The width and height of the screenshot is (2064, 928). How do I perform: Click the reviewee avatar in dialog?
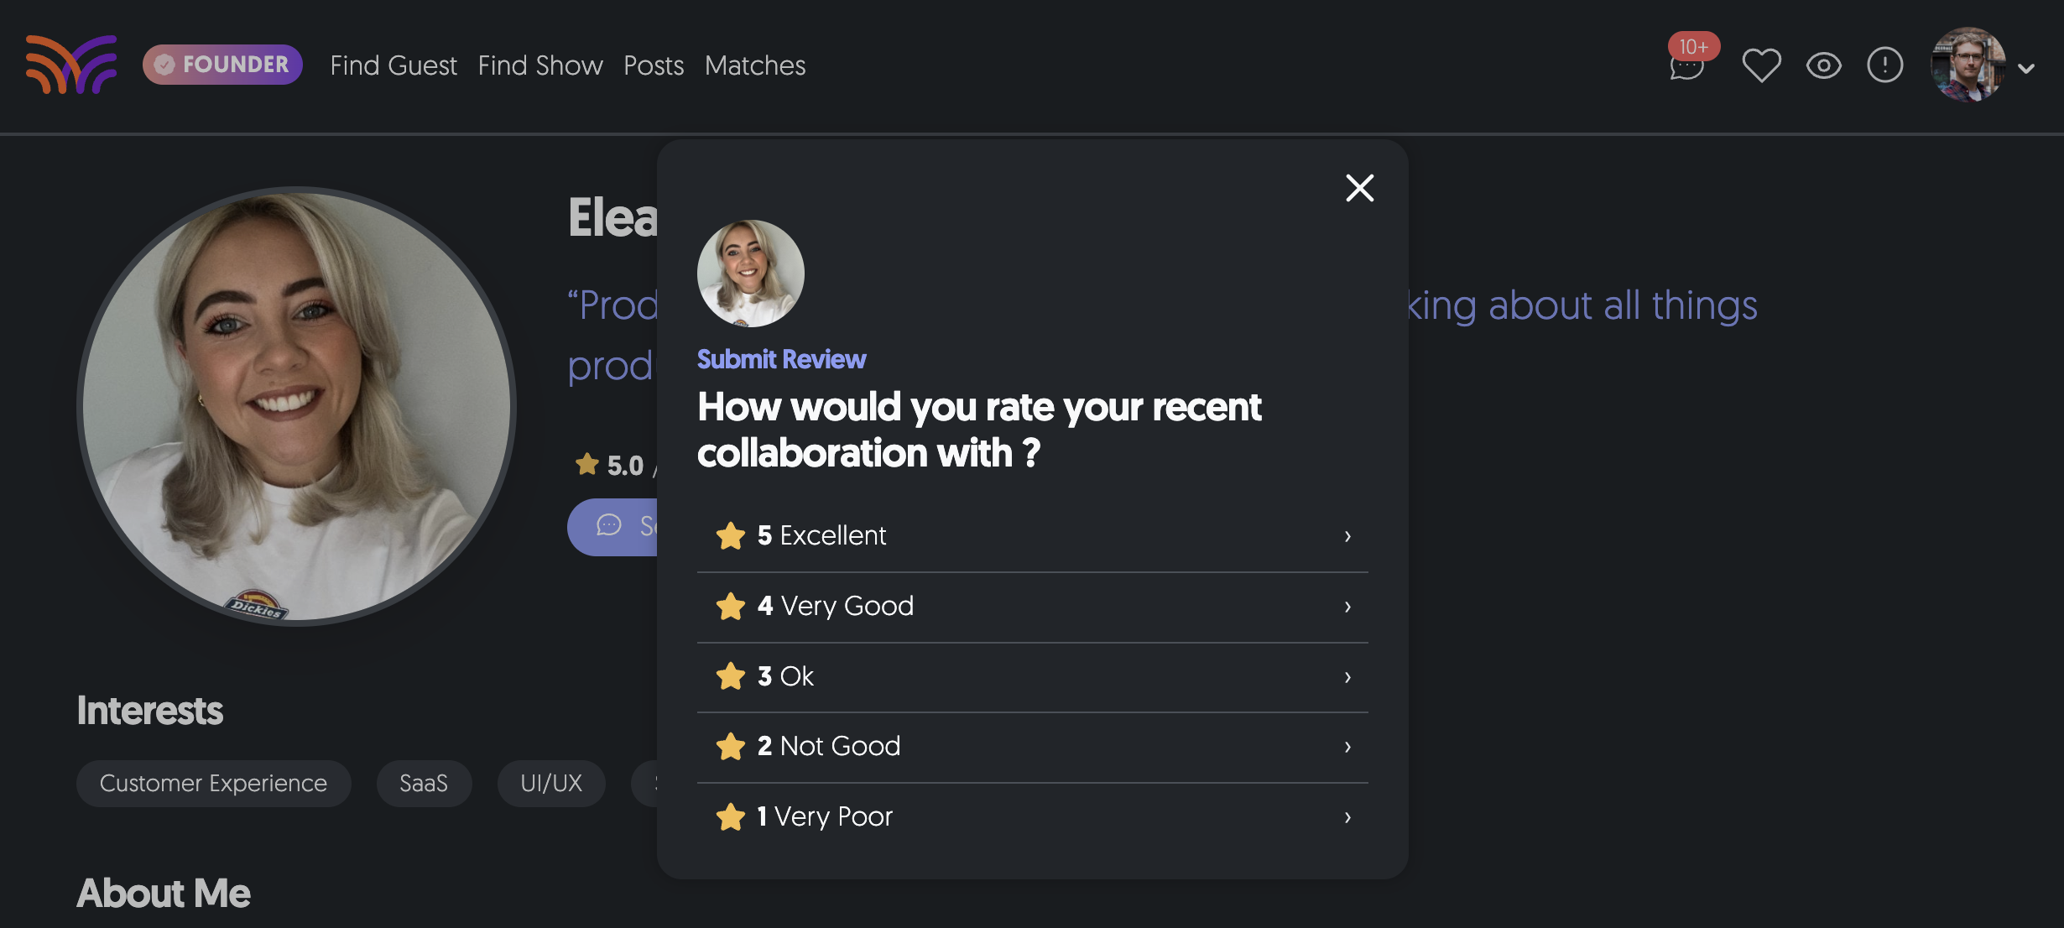tap(750, 274)
